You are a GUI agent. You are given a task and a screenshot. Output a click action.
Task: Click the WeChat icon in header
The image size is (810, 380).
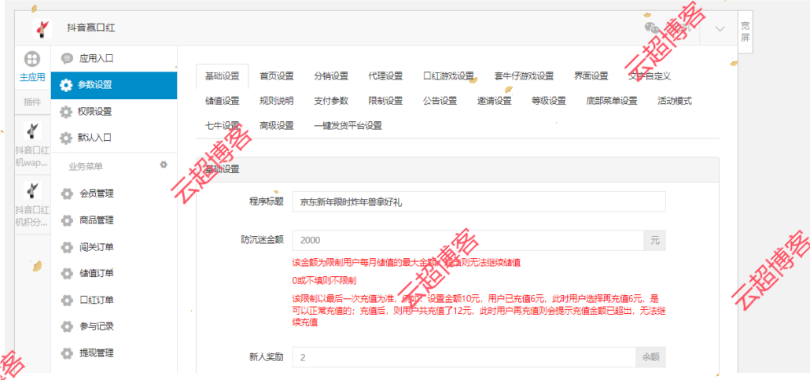pyautogui.click(x=652, y=28)
